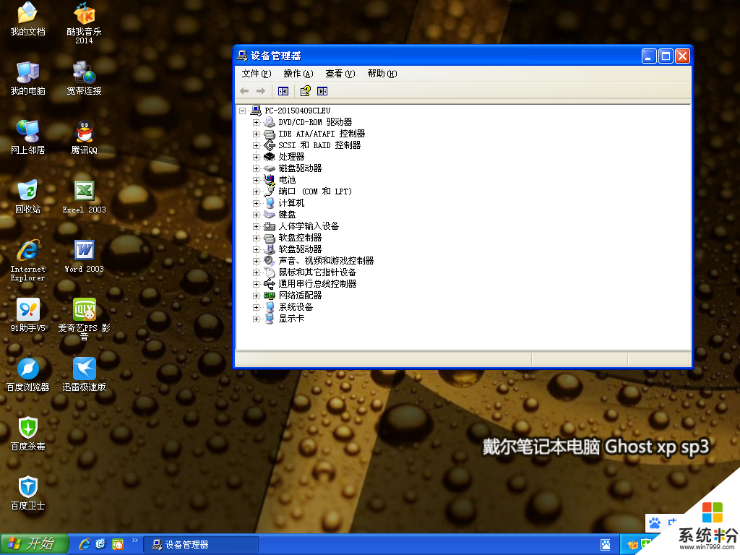Click the 设备管理器 taskbar button
Image resolution: width=740 pixels, height=555 pixels.
click(200, 545)
